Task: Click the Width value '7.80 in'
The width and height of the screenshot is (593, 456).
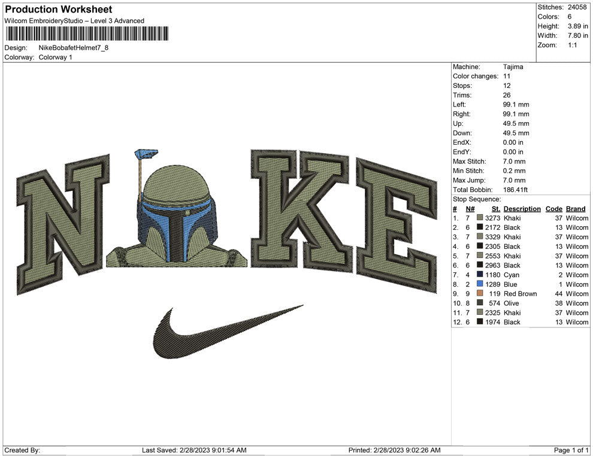Action: pos(577,35)
